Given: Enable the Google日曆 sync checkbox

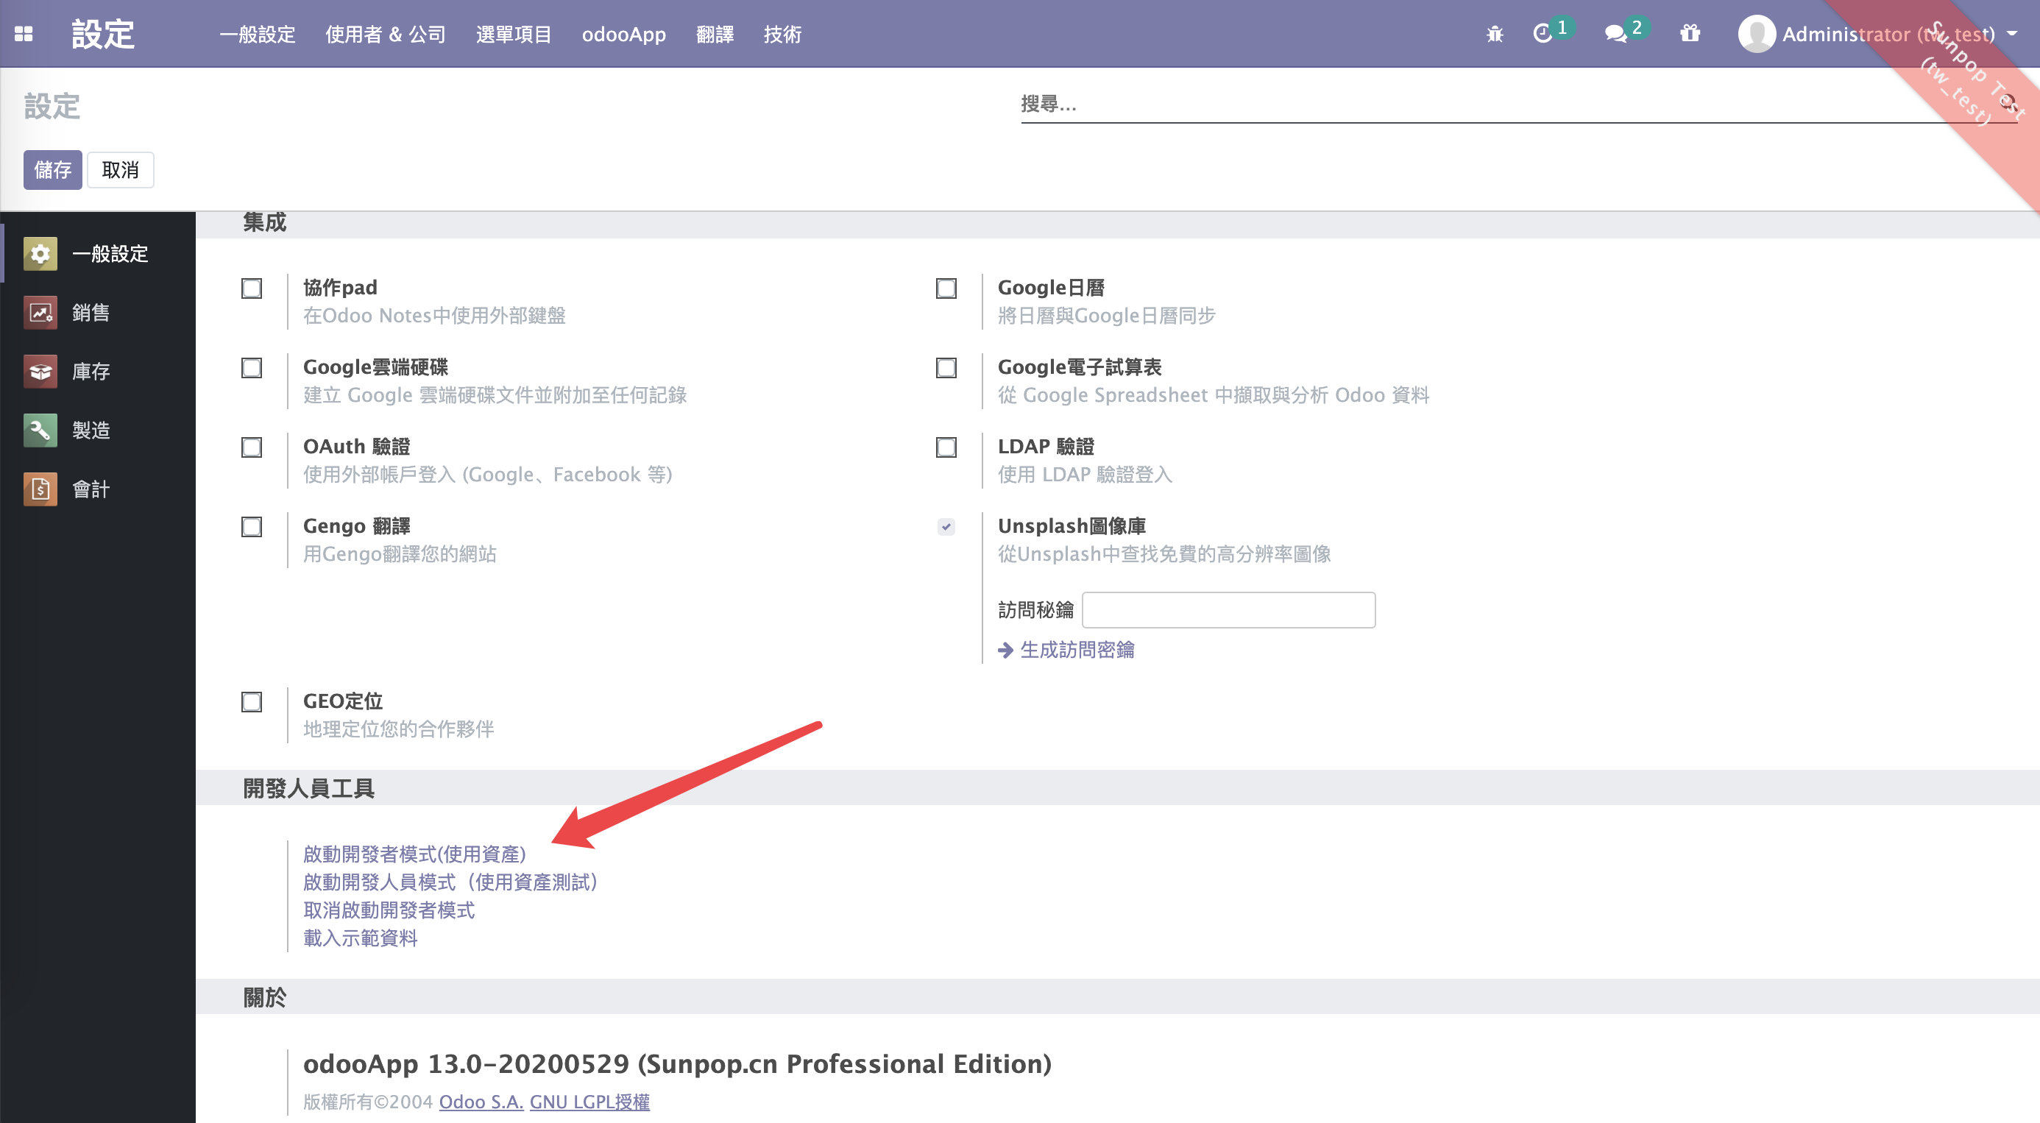Looking at the screenshot, I should coord(946,289).
